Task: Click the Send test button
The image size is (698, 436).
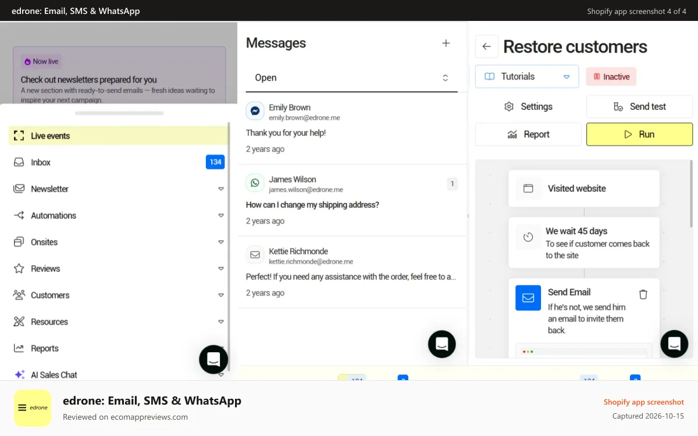Action: 640,106
